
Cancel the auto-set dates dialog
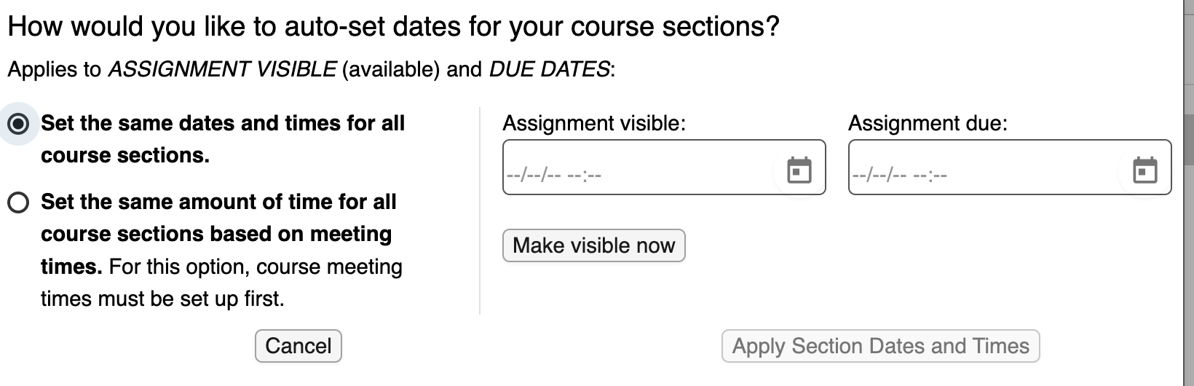click(298, 346)
